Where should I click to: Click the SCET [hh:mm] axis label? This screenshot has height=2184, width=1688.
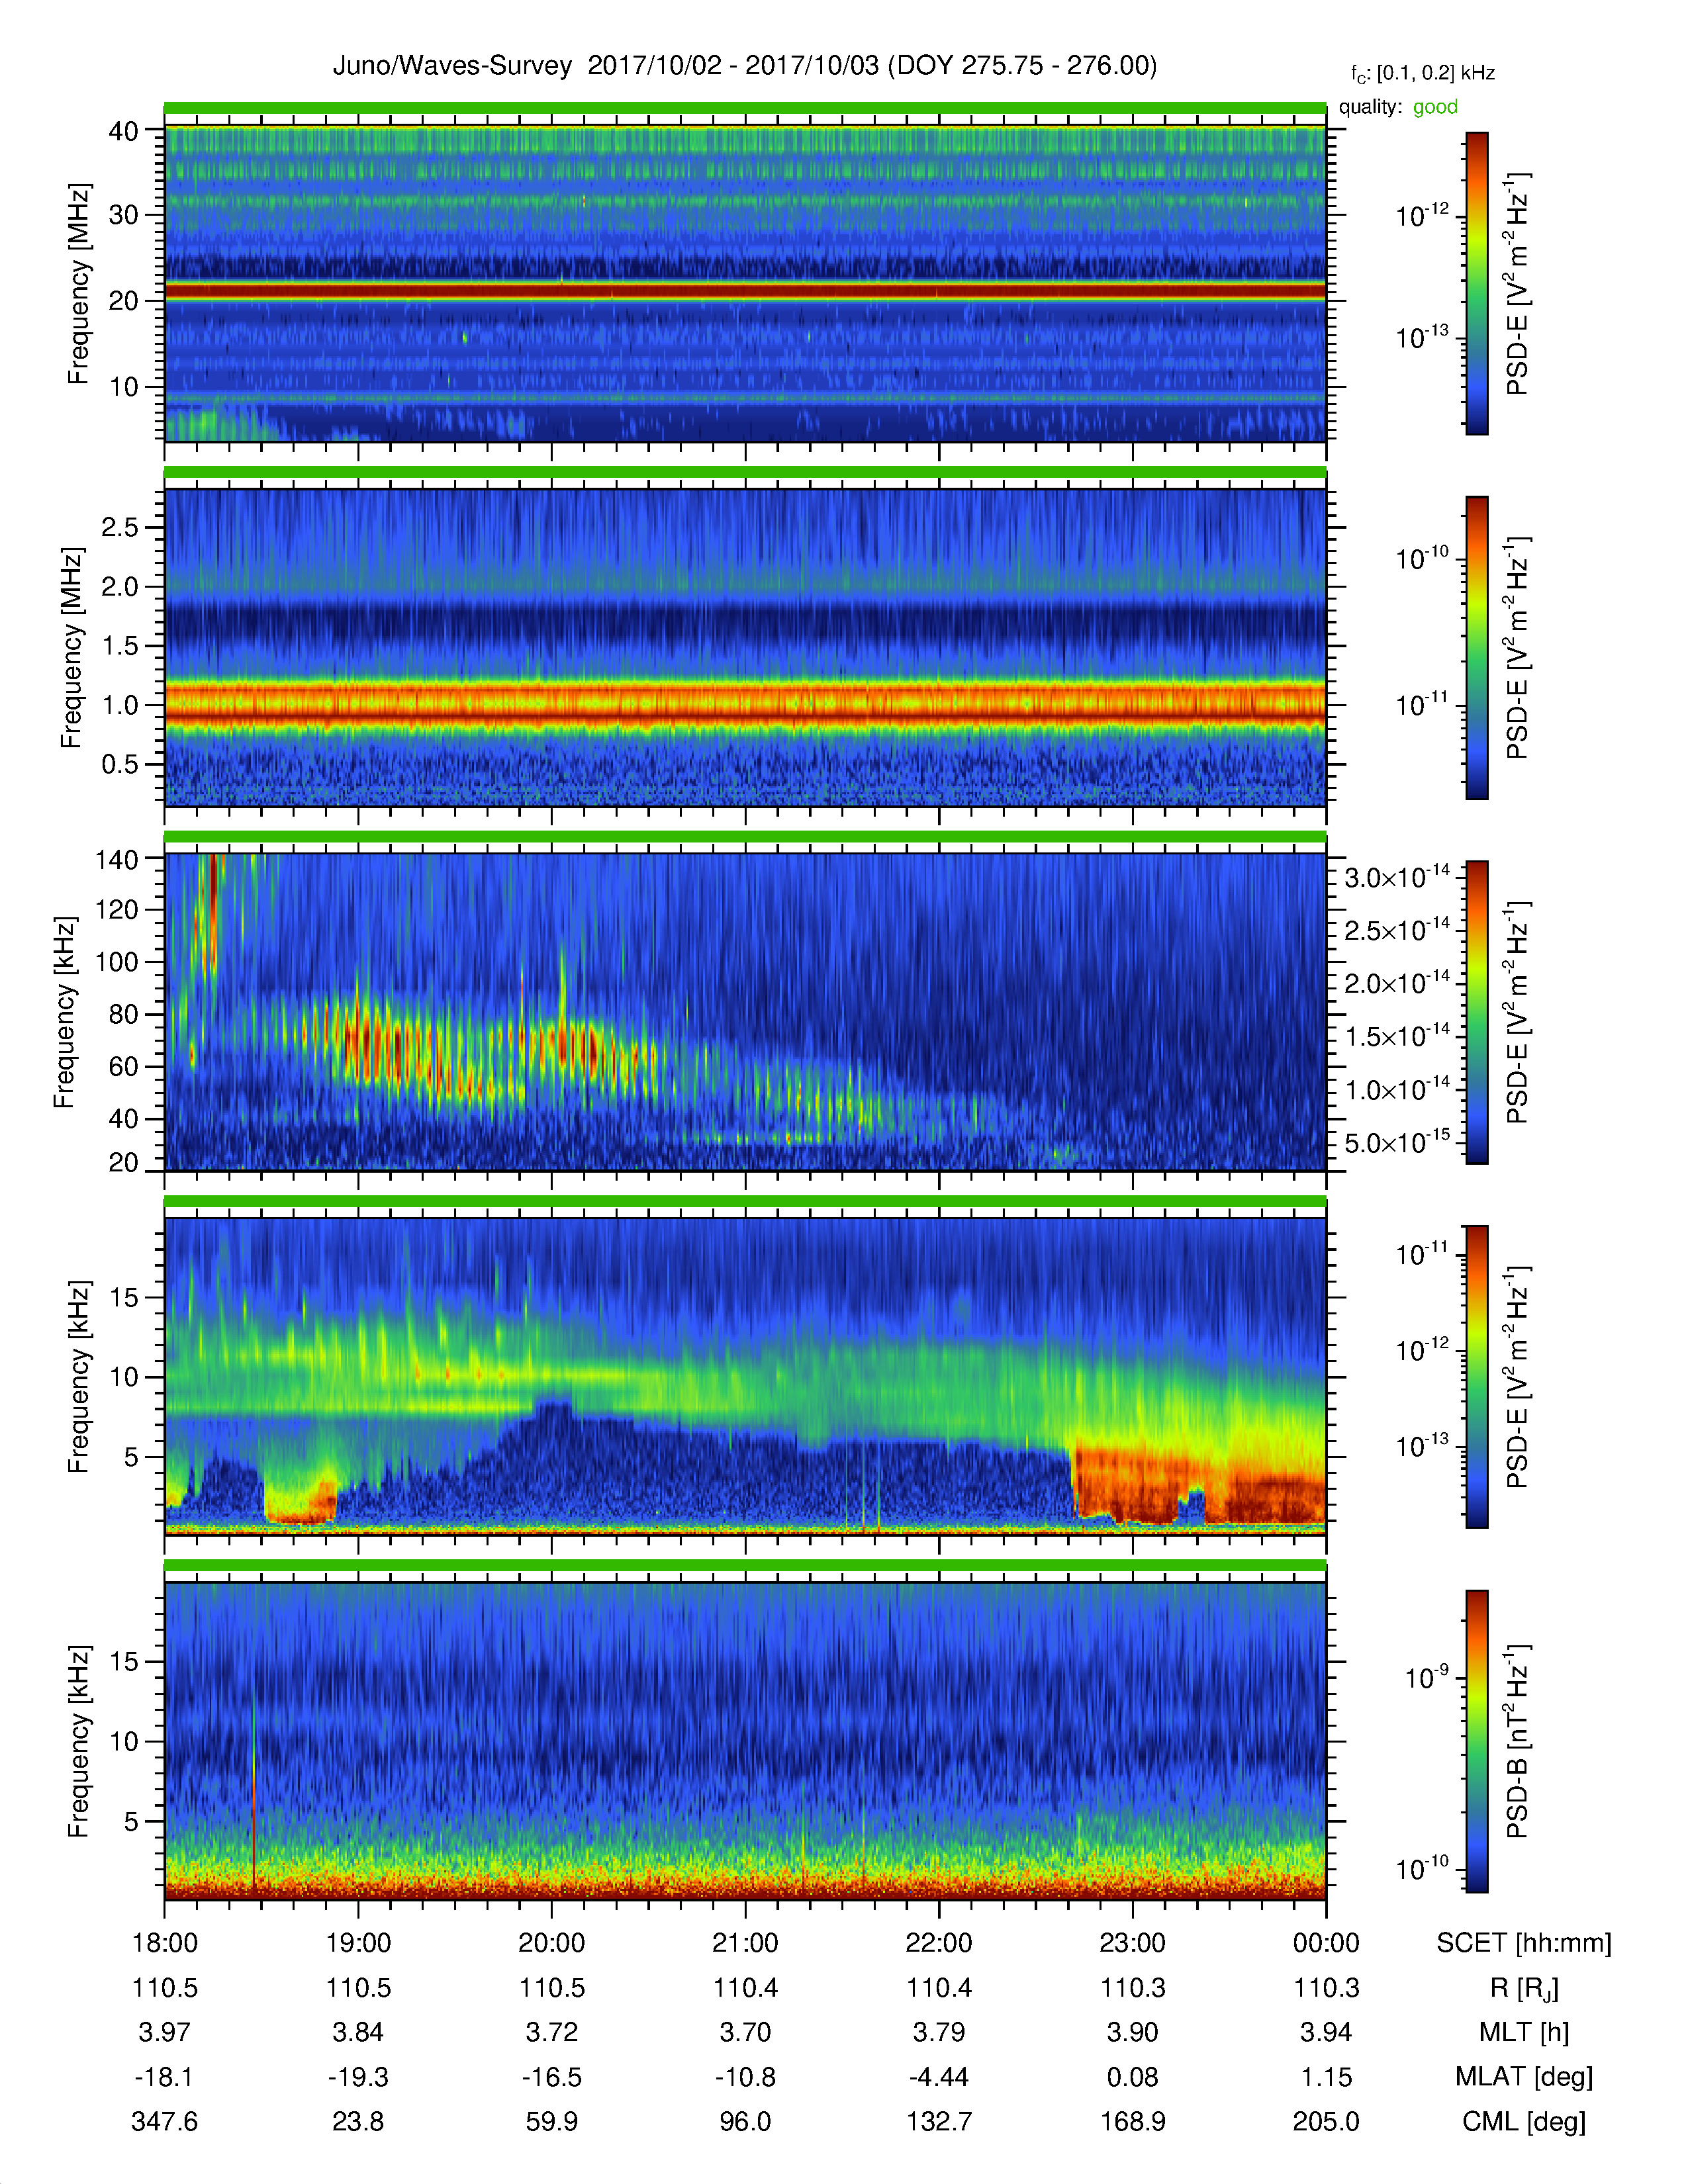(1523, 1943)
